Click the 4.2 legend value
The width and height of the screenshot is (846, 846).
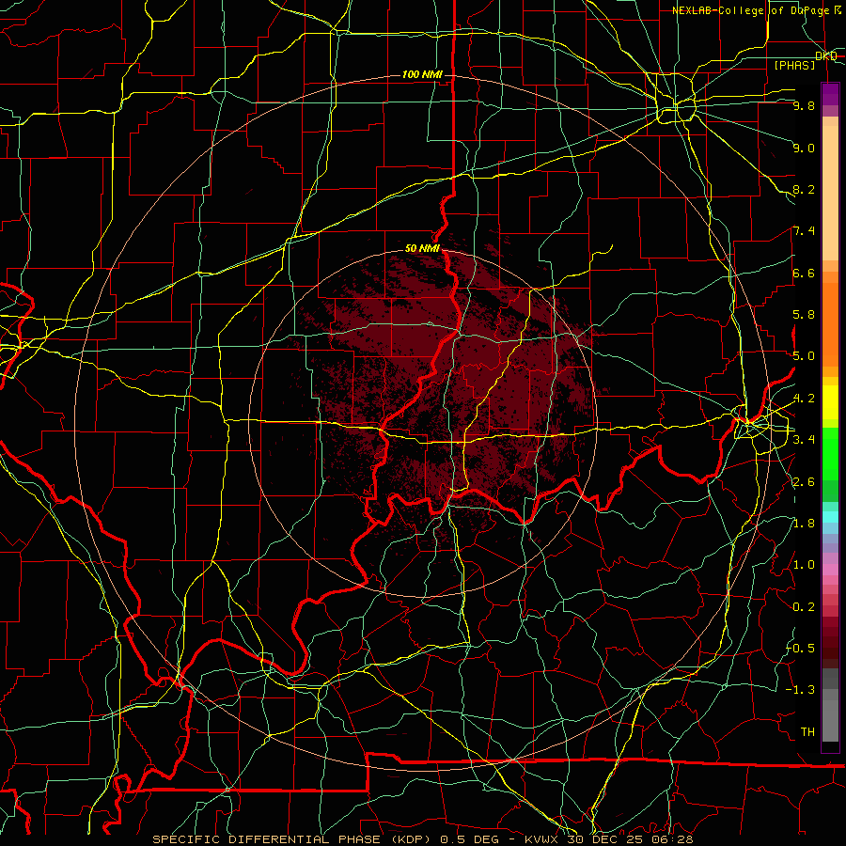click(804, 399)
